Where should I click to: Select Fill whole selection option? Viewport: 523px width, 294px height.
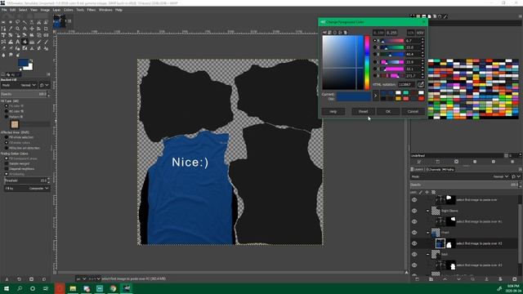[x=20, y=137]
